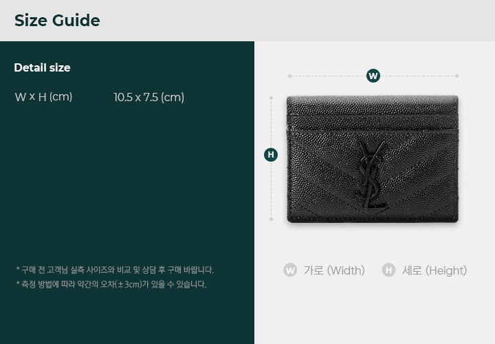
Task: Click the green W width marker icon
Action: tap(373, 76)
